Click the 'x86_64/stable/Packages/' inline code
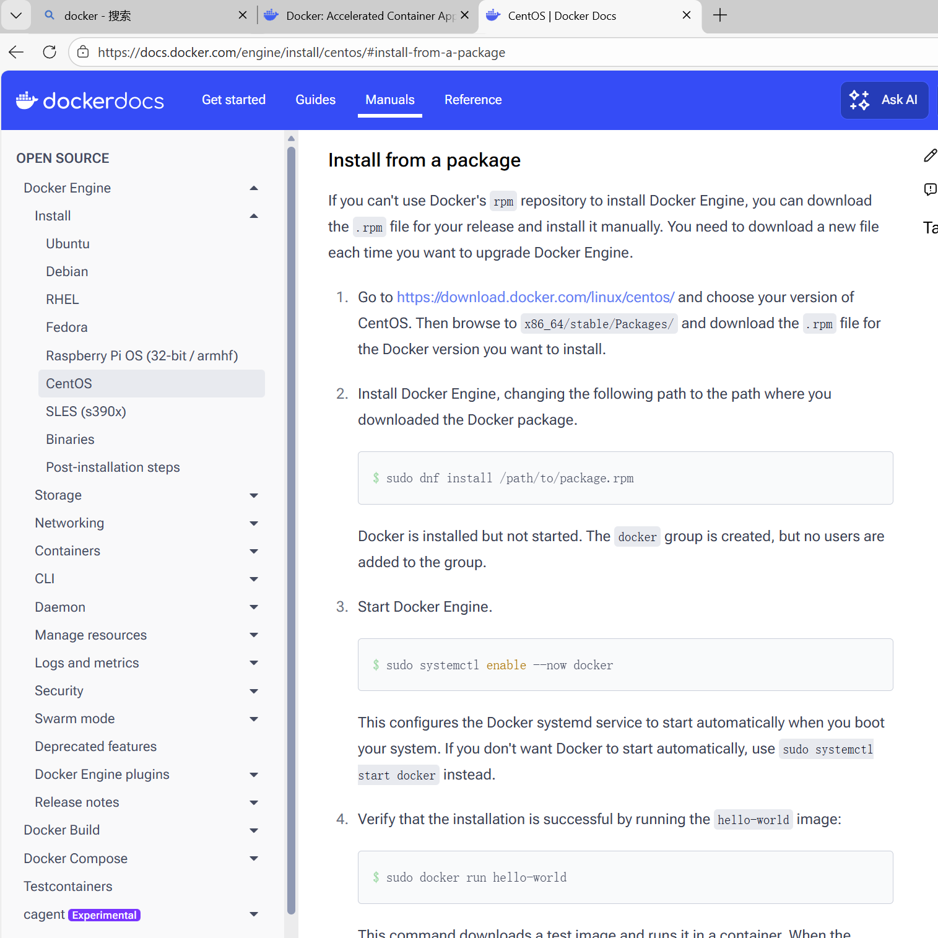 pyautogui.click(x=599, y=324)
